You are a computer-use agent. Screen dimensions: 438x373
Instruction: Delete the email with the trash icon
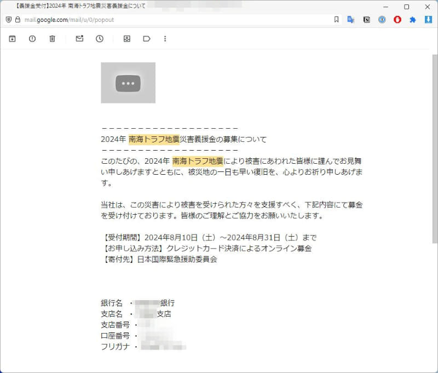(51, 39)
